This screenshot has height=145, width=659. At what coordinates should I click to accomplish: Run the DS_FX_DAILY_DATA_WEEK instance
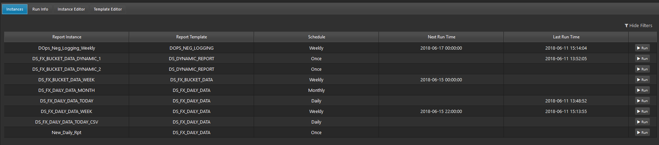pos(642,111)
